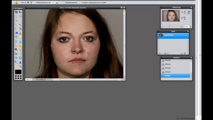Select the Red Eye Reduction tool

(x=16, y=54)
